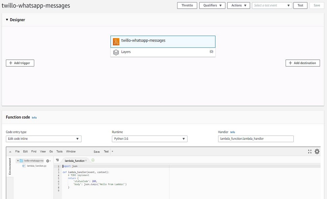Open the Actions dropdown
Screen dimensions: 327x199
point(239,5)
